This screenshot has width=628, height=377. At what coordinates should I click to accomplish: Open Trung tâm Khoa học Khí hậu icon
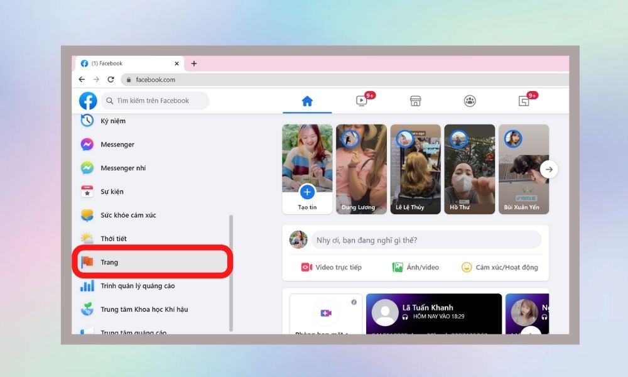[87, 309]
